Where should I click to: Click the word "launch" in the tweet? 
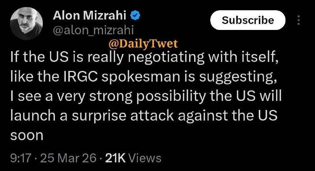pyautogui.click(x=32, y=116)
